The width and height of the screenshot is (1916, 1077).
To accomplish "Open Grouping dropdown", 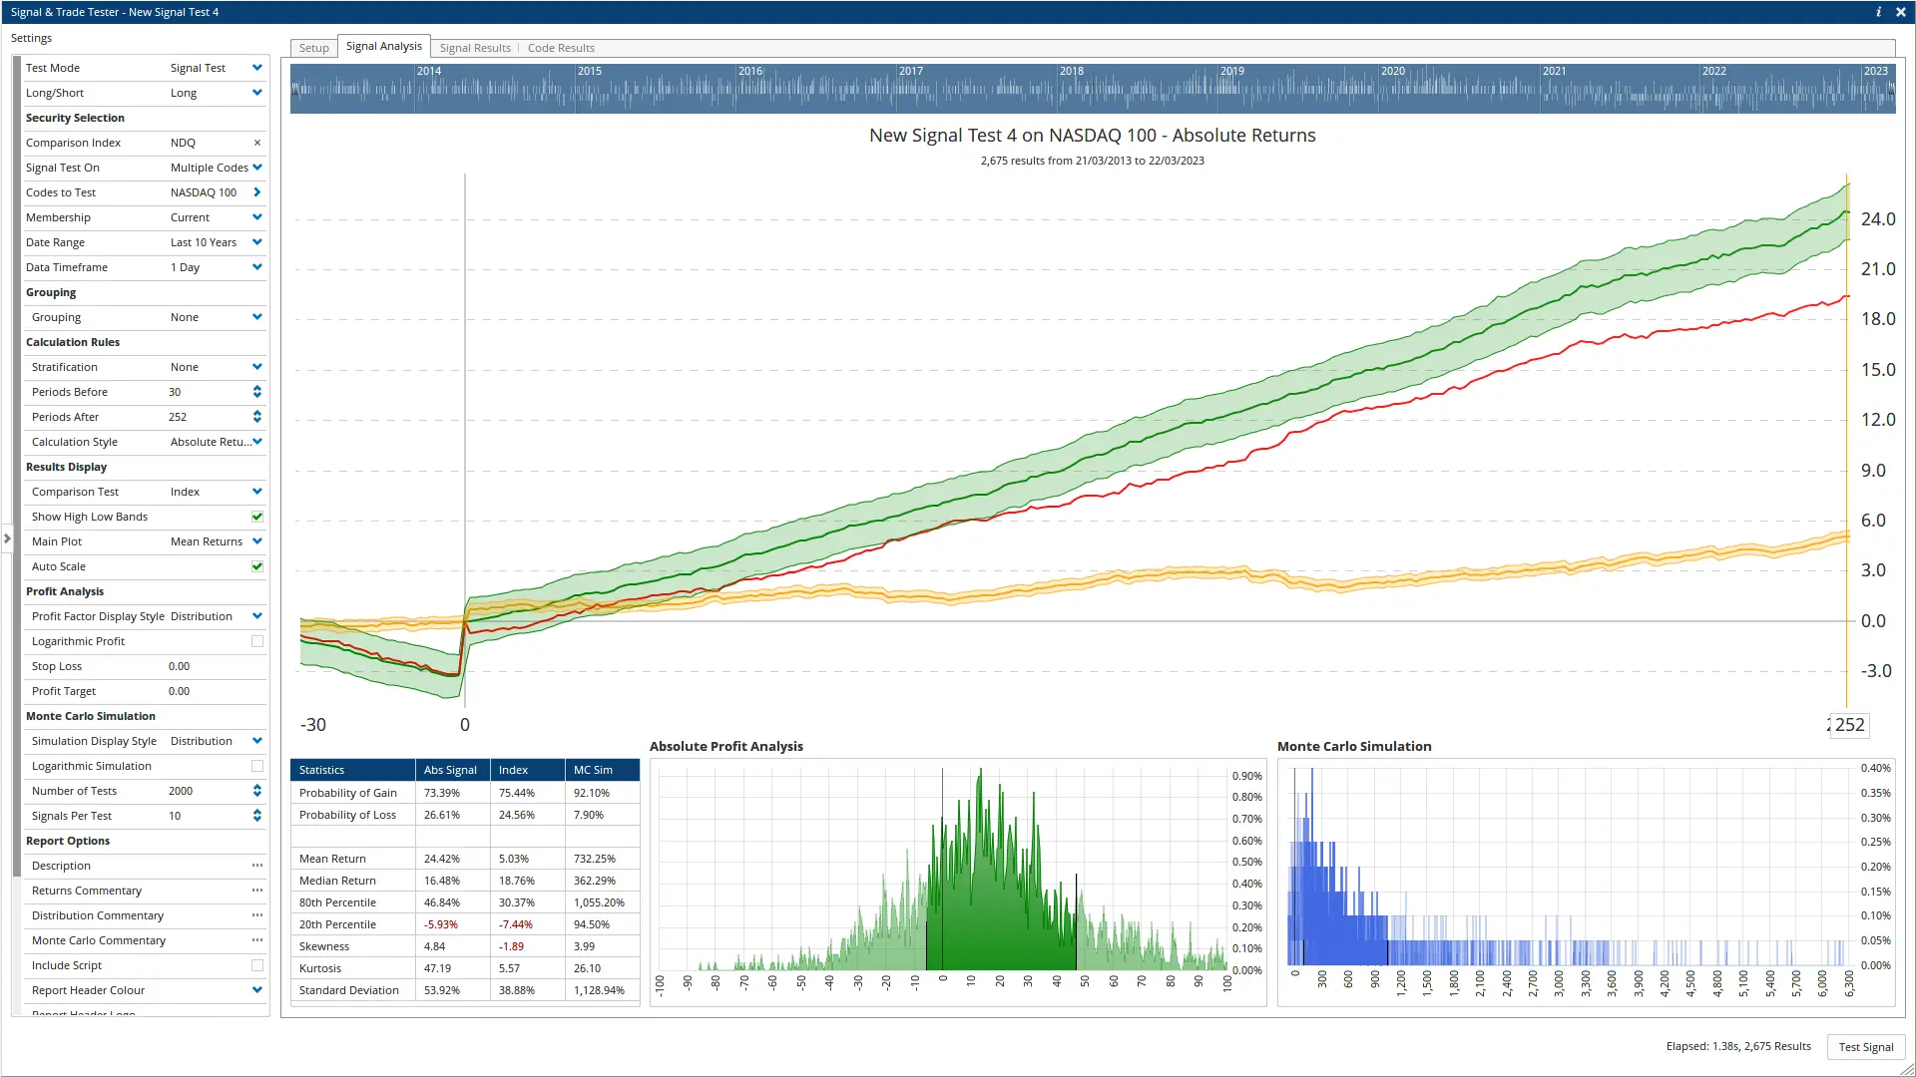I will 257,317.
